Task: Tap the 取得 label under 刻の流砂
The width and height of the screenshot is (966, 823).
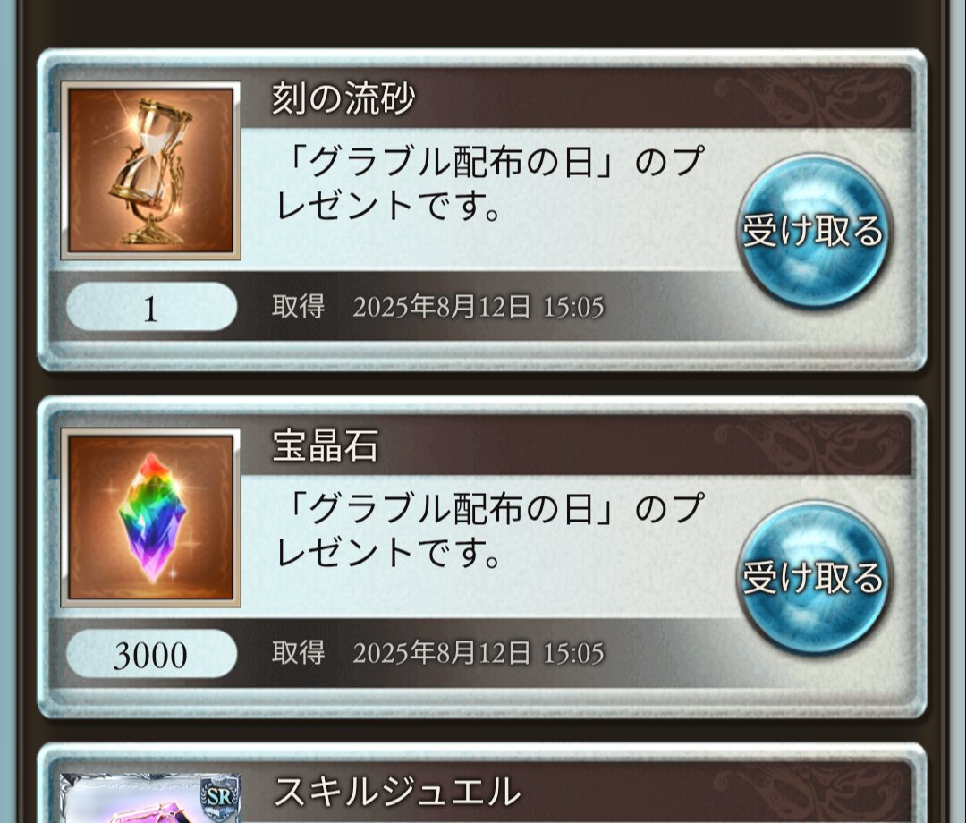Action: click(298, 306)
